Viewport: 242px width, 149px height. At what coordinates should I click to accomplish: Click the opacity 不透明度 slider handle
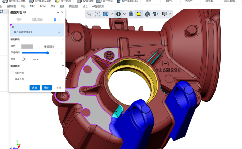point(48,53)
